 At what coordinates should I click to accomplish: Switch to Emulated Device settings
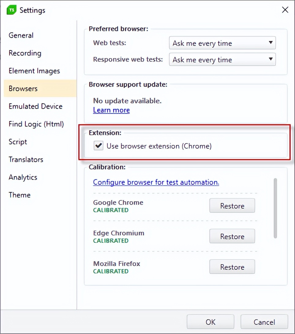35,106
